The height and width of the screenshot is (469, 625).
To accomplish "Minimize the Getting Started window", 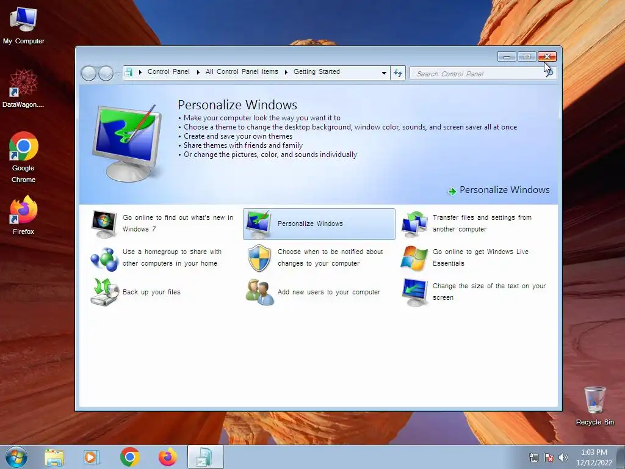I will click(507, 57).
